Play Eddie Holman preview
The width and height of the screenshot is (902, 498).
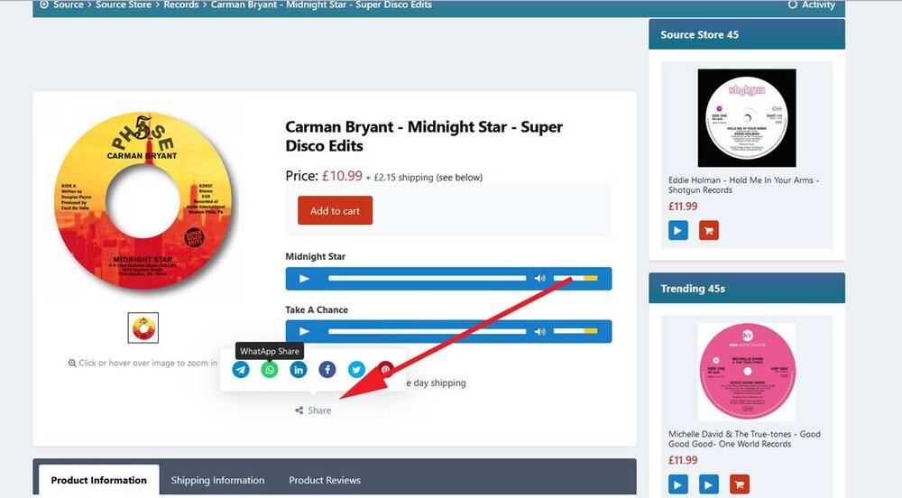click(x=678, y=231)
